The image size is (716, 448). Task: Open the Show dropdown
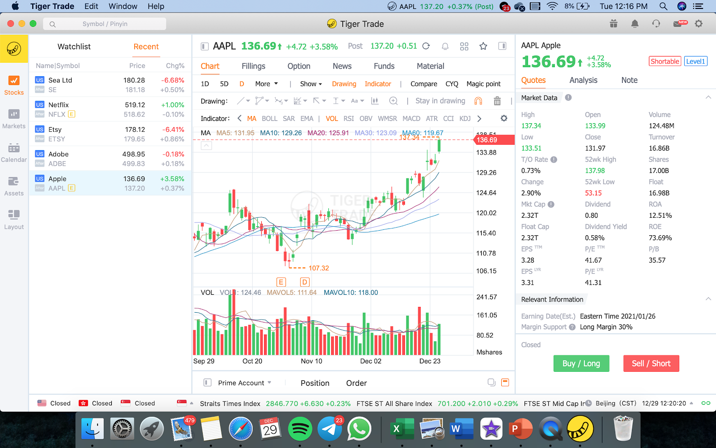click(x=311, y=84)
